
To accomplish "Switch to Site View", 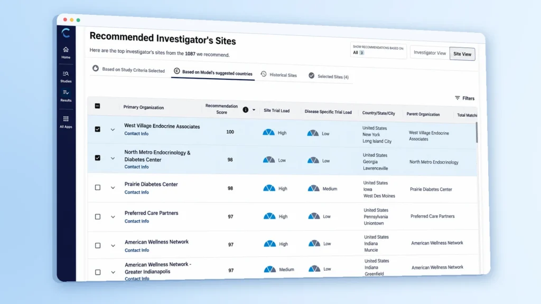I will (462, 54).
